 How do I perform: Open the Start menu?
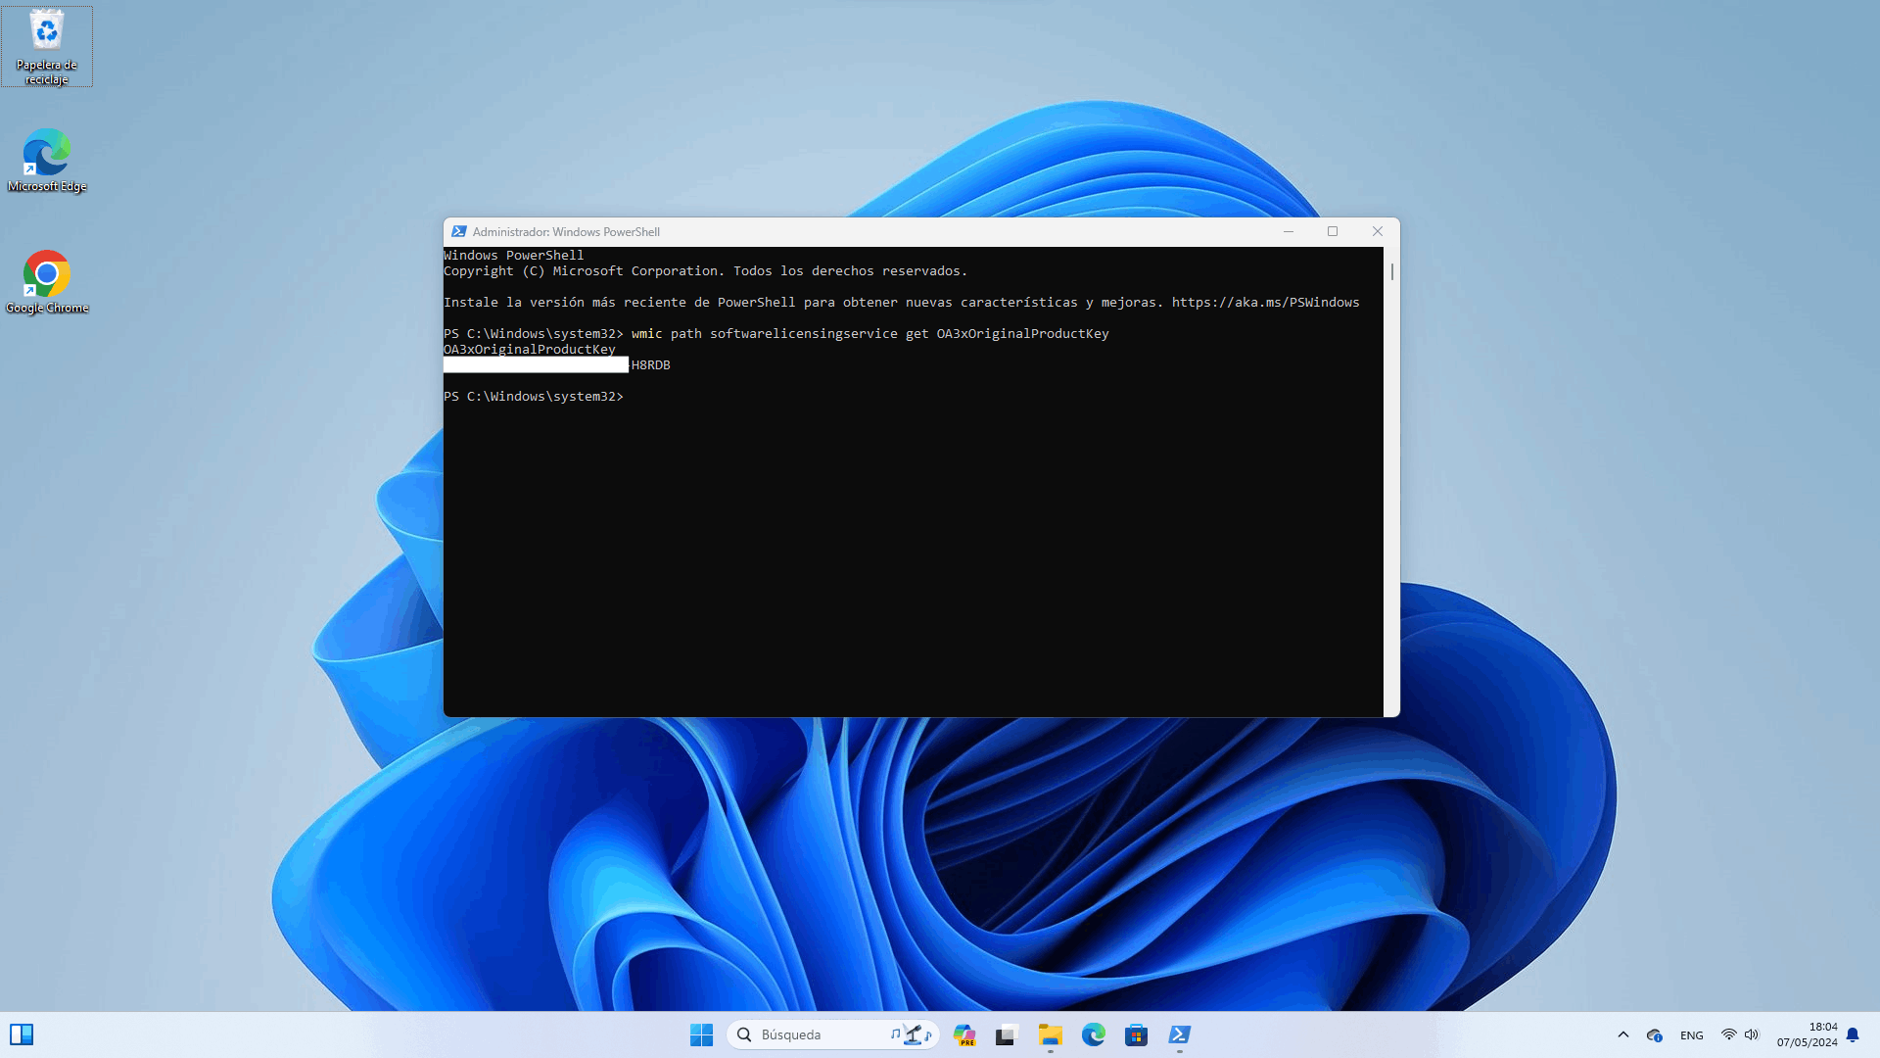[701, 1034]
